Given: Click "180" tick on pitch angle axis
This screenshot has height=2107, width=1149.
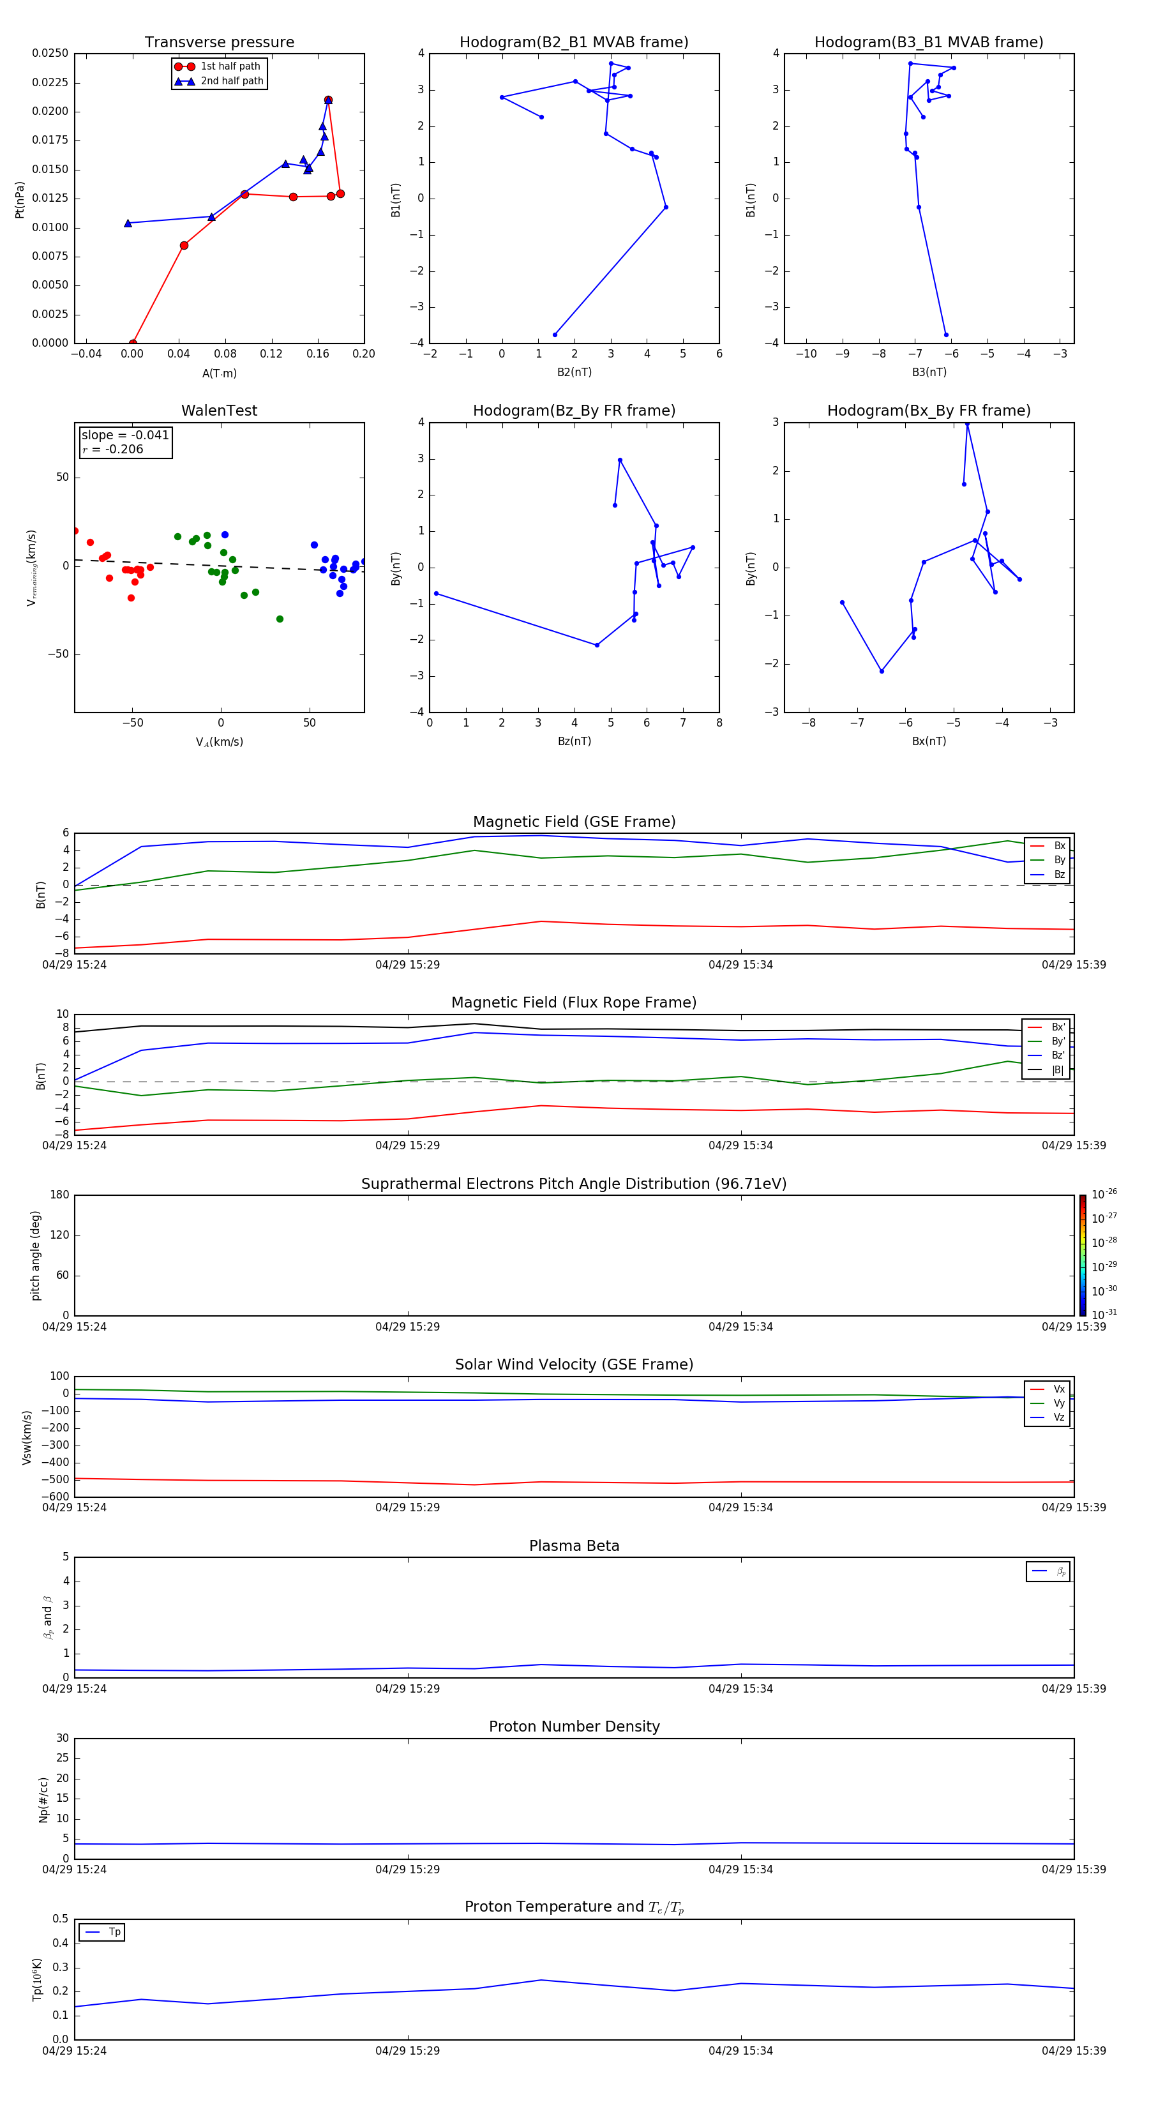Looking at the screenshot, I should click(x=59, y=1195).
